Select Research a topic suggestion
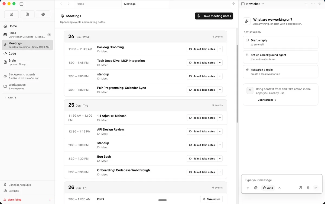The image size is (325, 204). 281,72
